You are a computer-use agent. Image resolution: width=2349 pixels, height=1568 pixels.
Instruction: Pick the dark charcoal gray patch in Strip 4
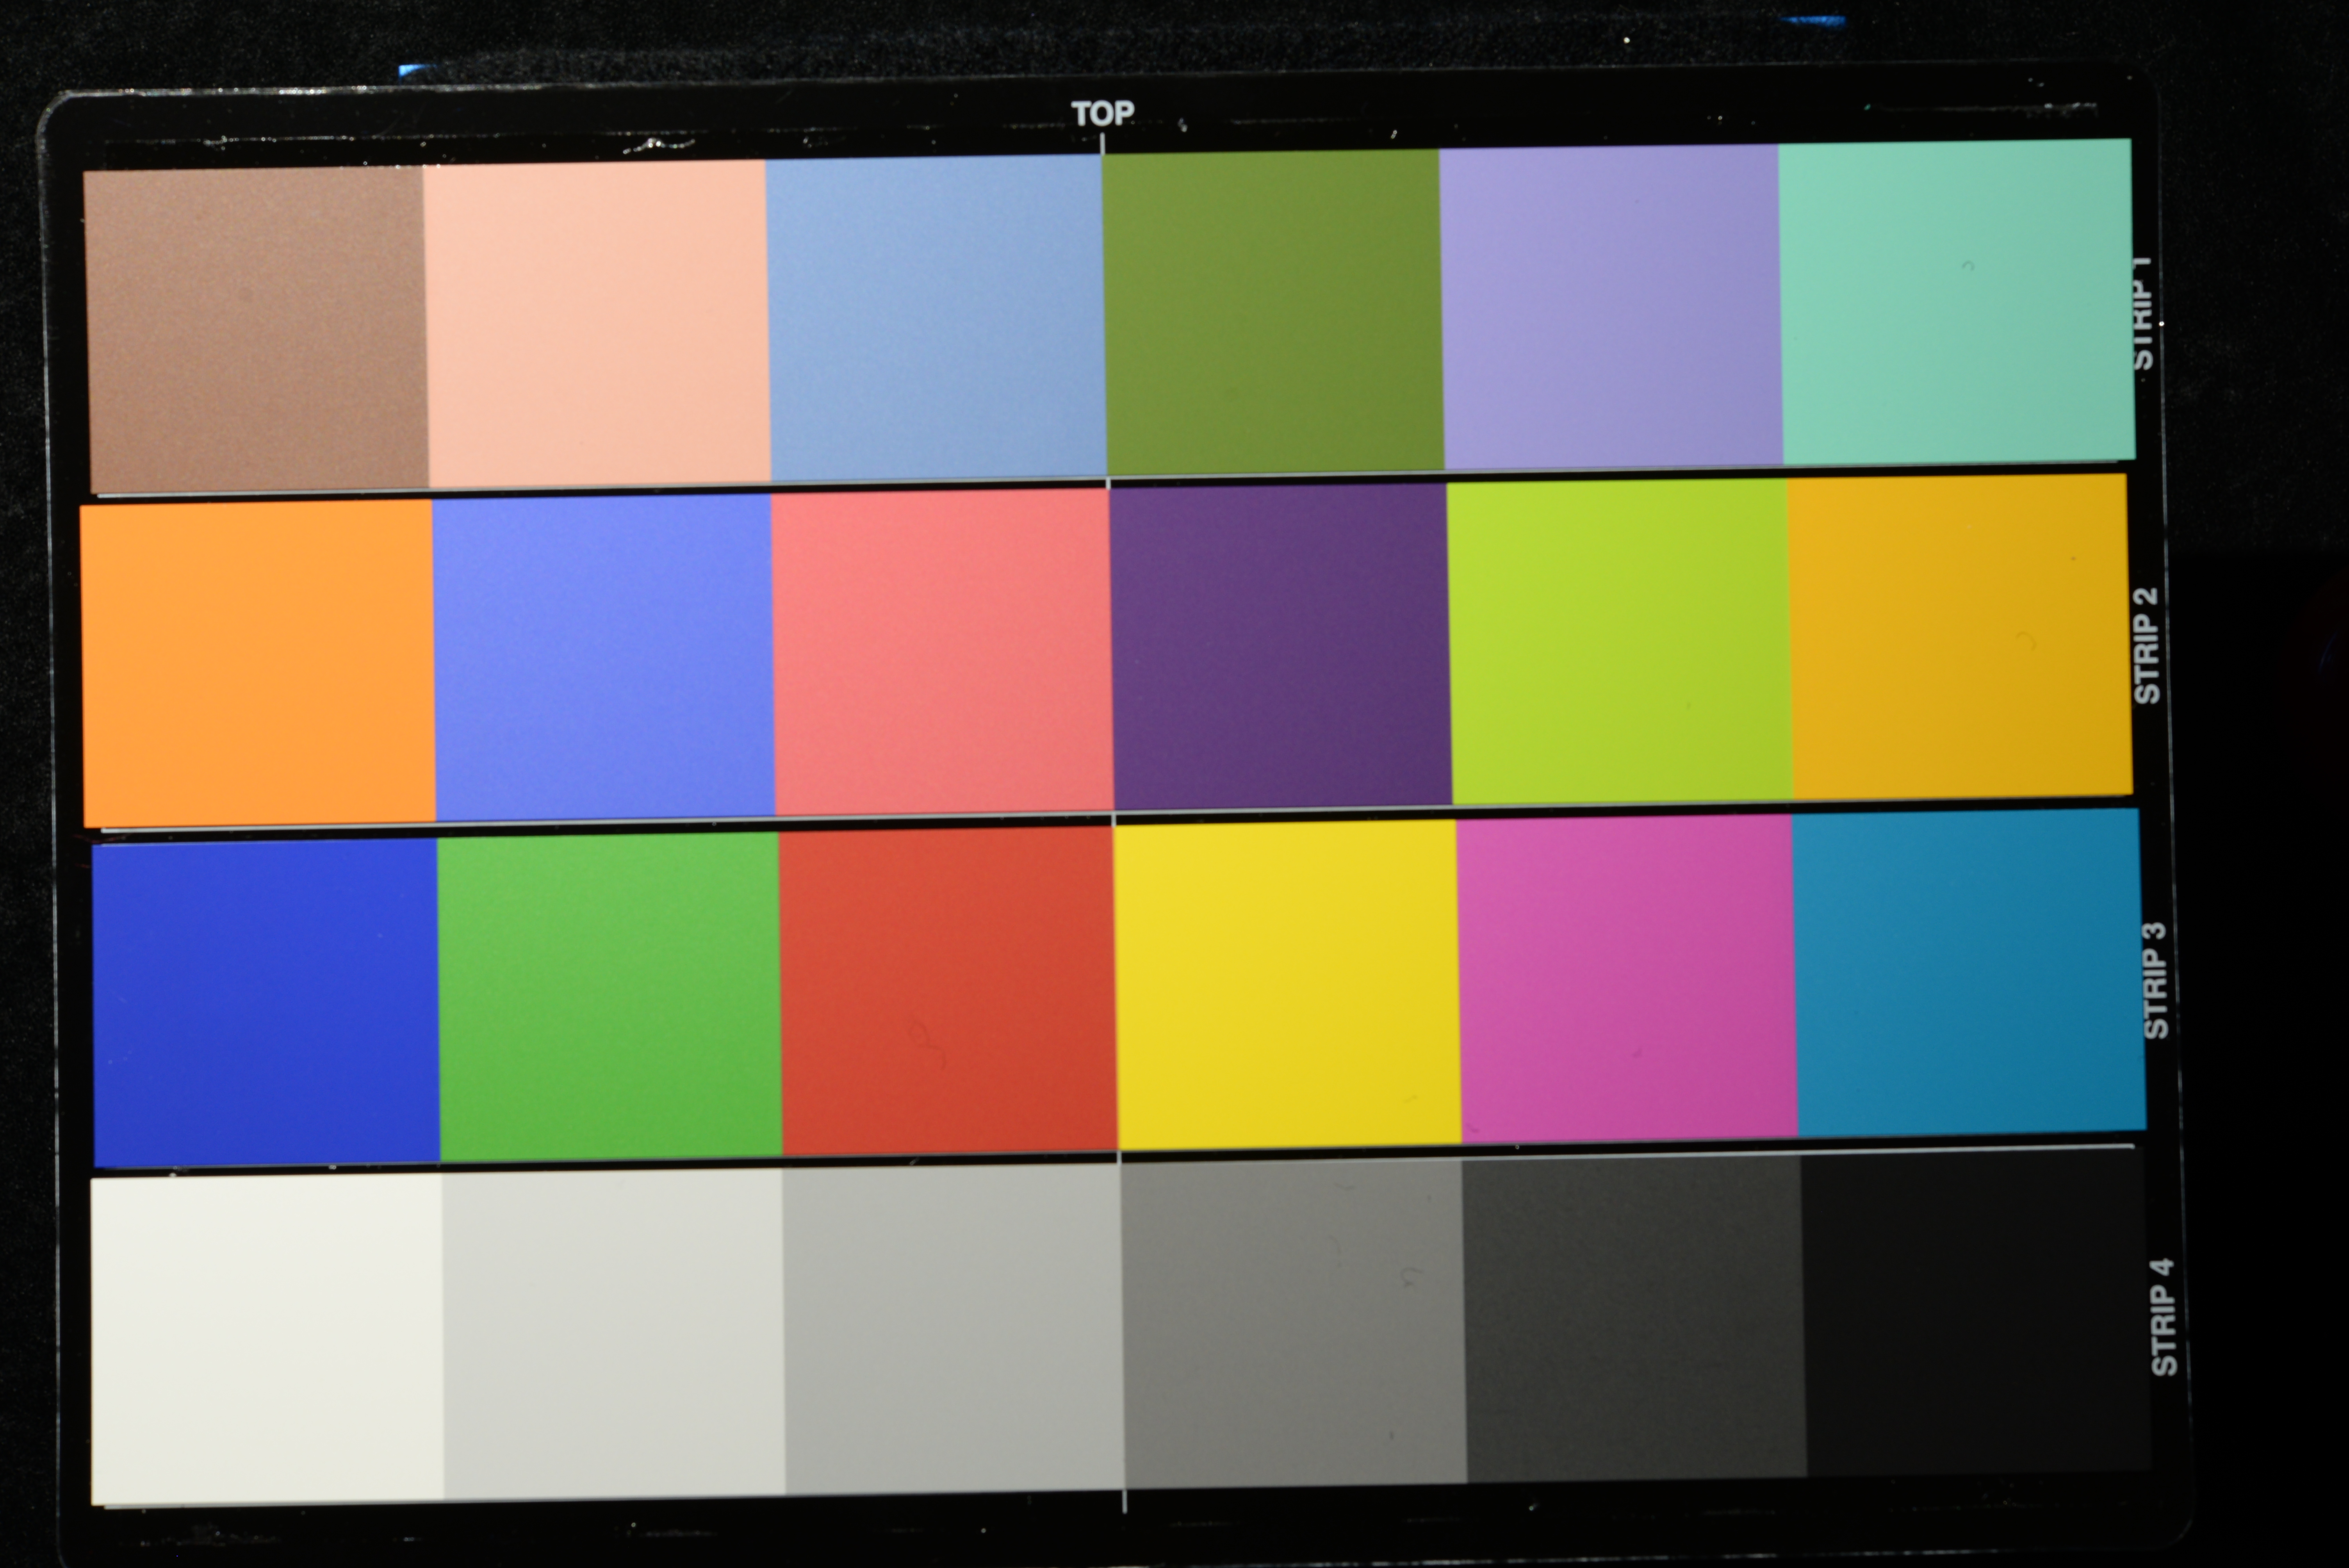point(1635,1318)
